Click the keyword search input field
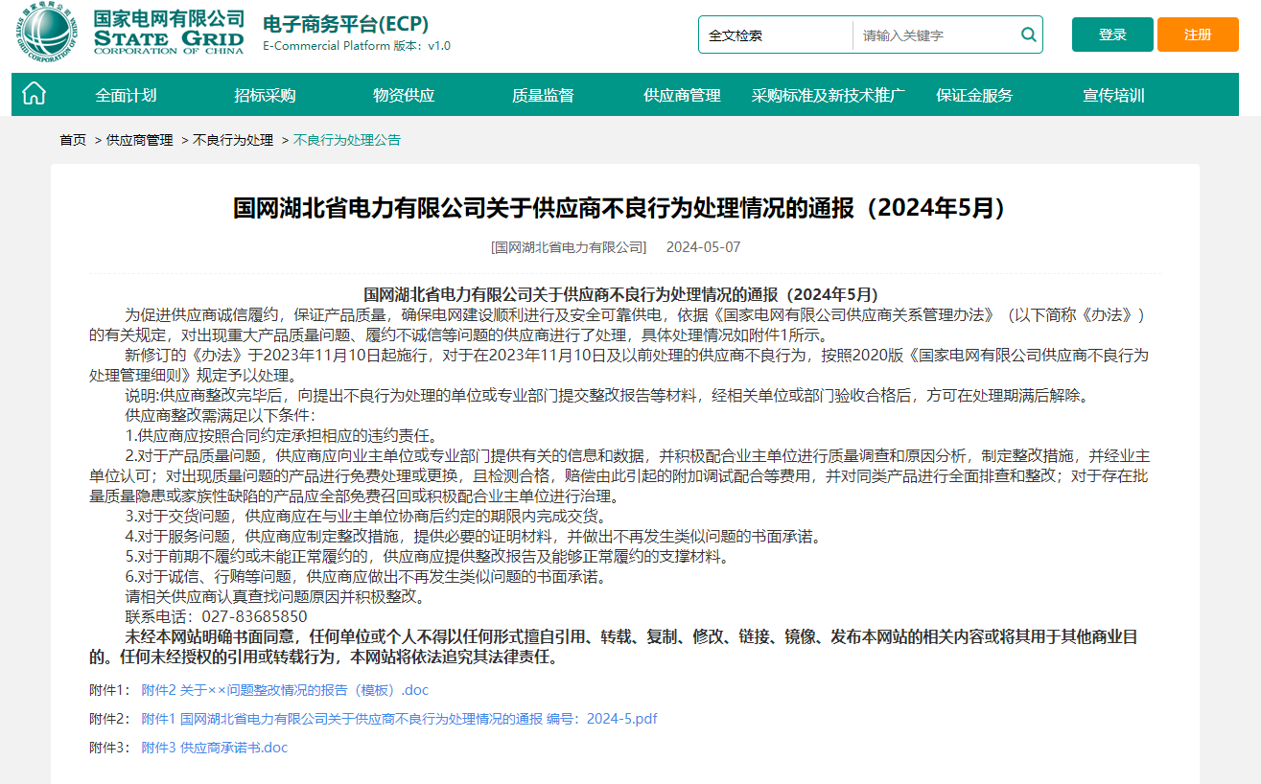This screenshot has width=1261, height=784. coord(937,35)
